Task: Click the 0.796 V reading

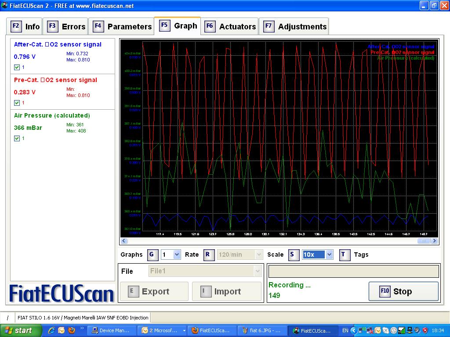Action: pos(25,57)
